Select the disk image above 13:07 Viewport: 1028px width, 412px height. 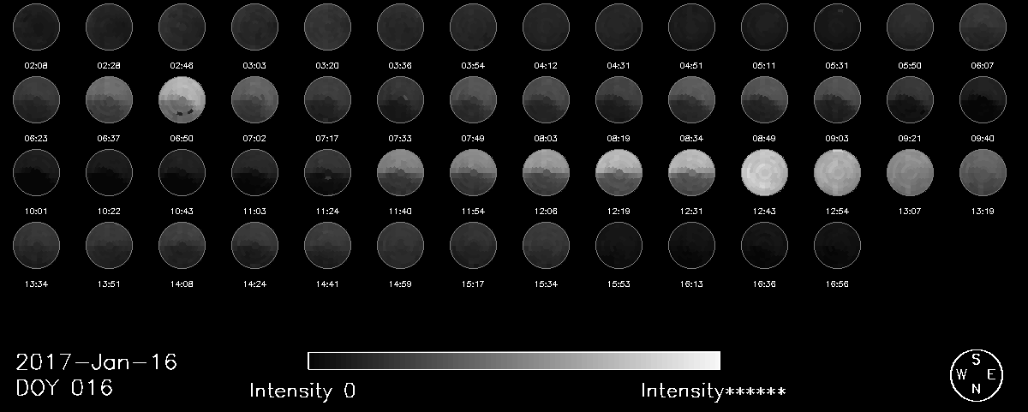click(910, 173)
